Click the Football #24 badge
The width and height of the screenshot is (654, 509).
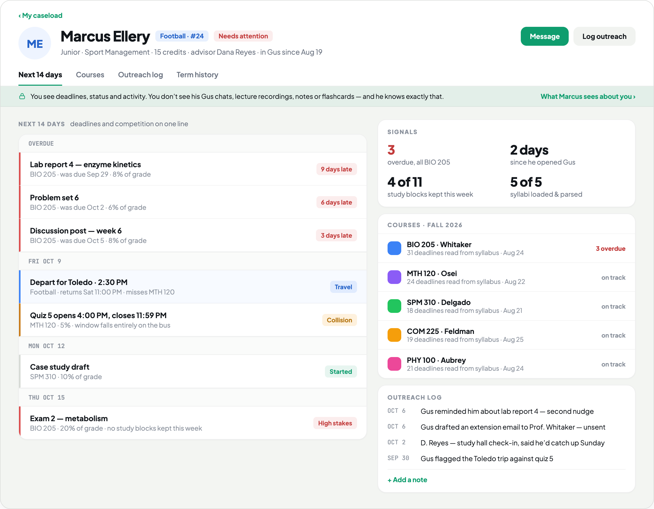coord(182,36)
